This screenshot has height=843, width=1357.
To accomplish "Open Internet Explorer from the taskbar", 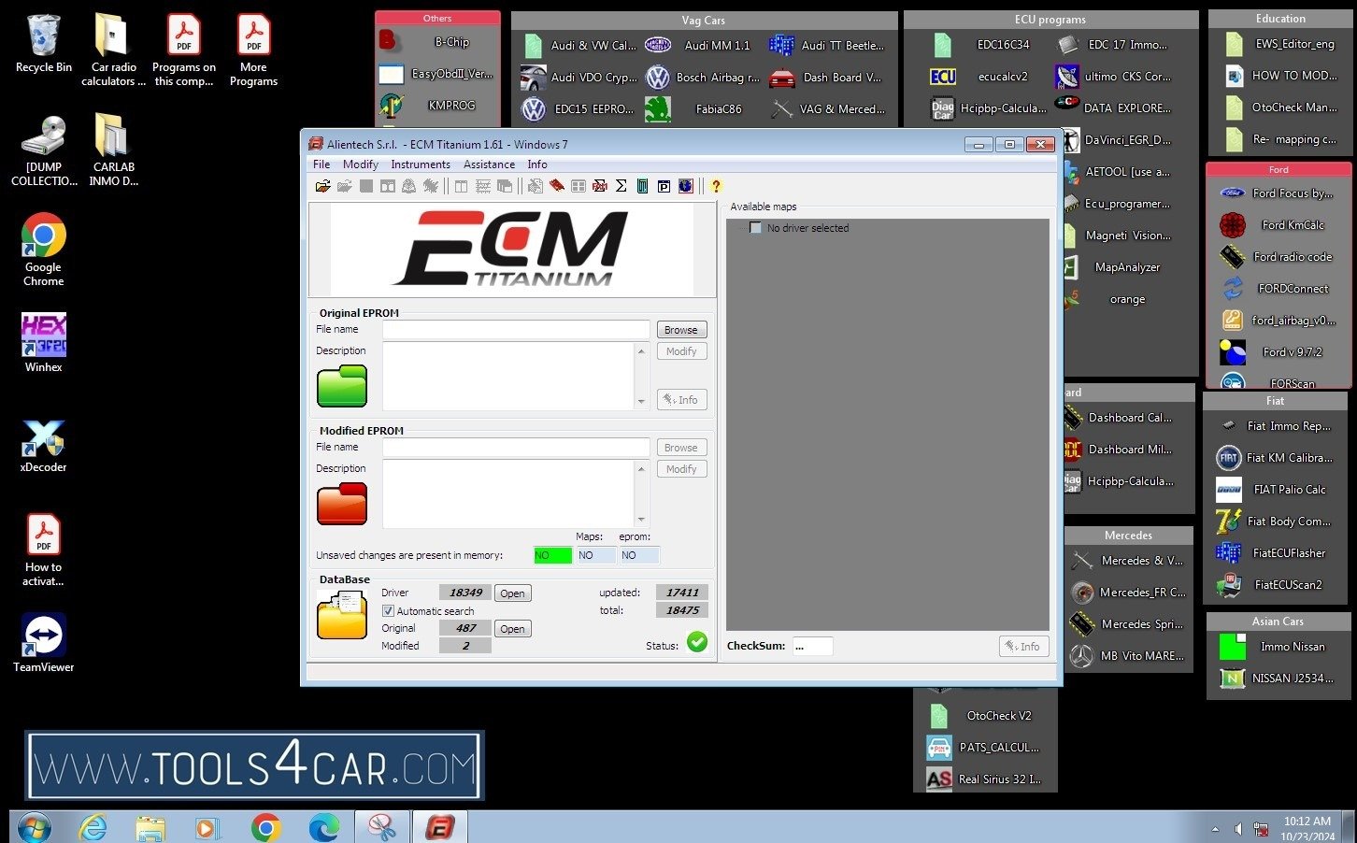I will [93, 827].
